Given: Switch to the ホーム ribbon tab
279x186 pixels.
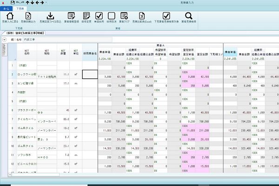Looking at the screenshot, I should click(x=6, y=8).
